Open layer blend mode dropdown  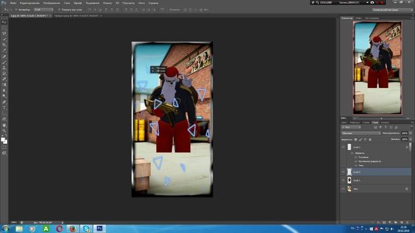click(361, 133)
